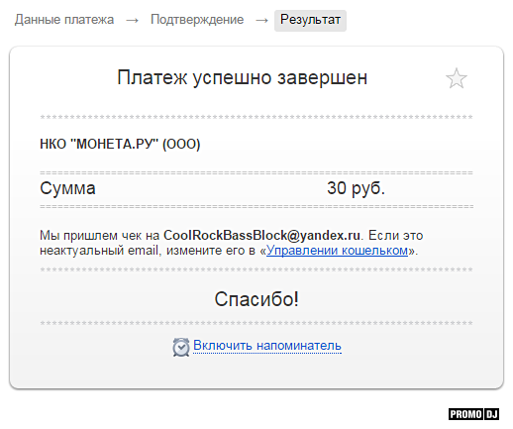Click the 'Спасибо!' text
The image size is (513, 429).
point(256,299)
